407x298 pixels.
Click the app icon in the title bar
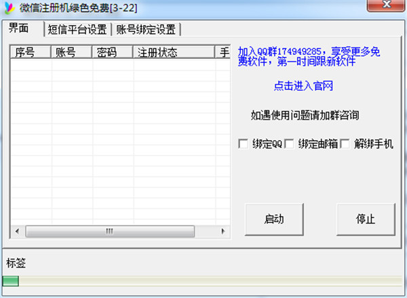click(x=9, y=7)
